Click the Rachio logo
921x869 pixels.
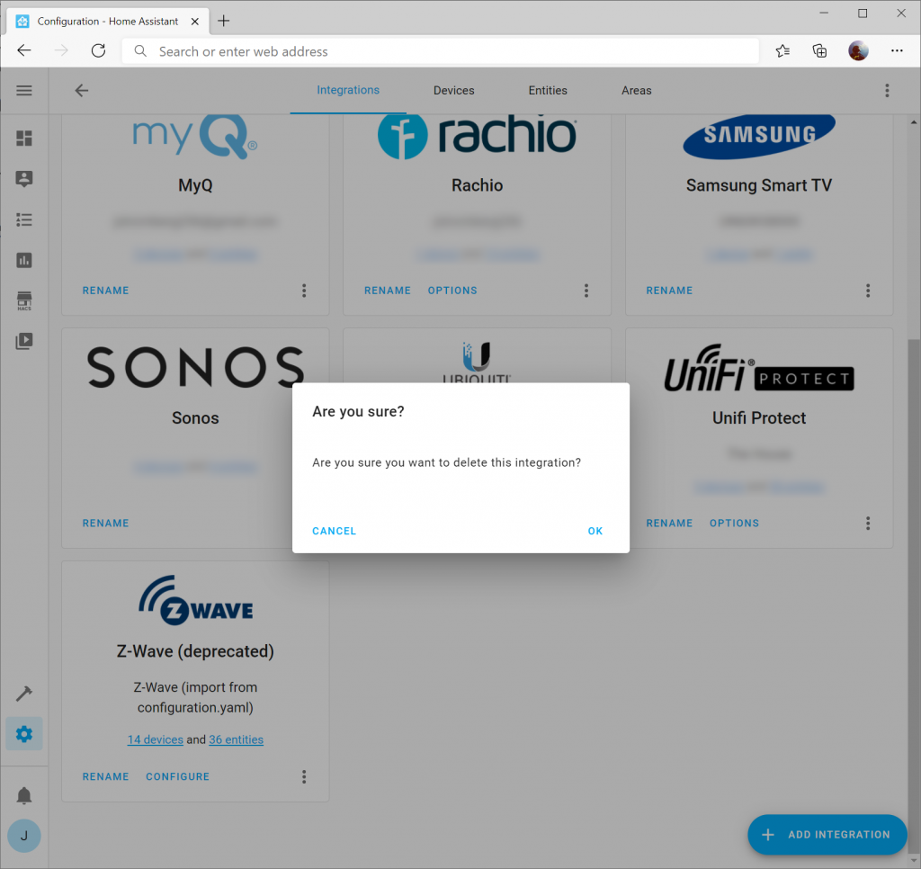click(x=477, y=137)
